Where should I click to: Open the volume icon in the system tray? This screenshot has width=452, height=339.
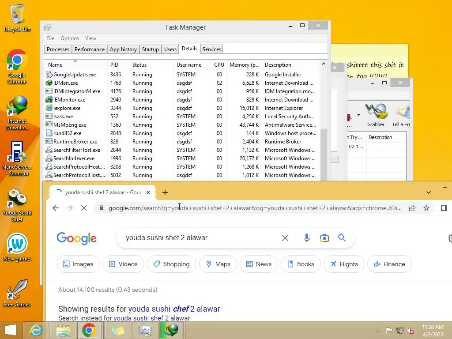coord(411,330)
